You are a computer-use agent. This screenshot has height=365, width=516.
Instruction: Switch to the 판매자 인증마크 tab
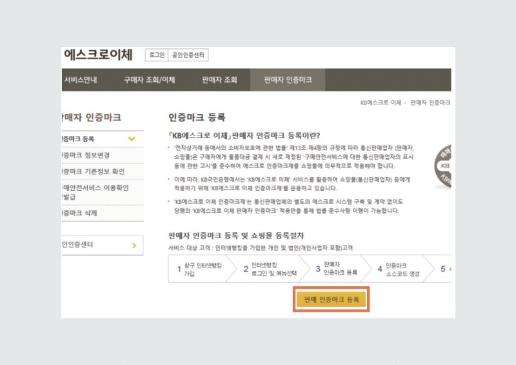pos(288,80)
